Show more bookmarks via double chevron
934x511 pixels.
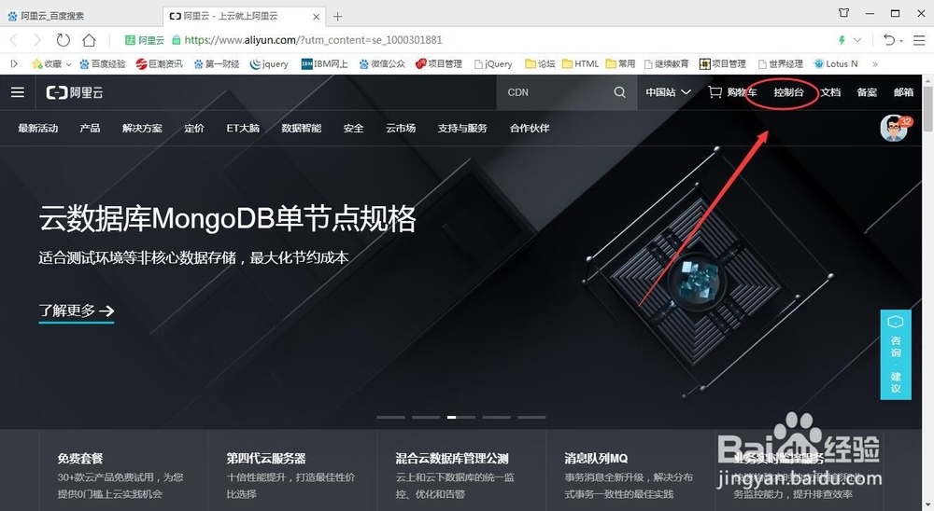pos(875,63)
